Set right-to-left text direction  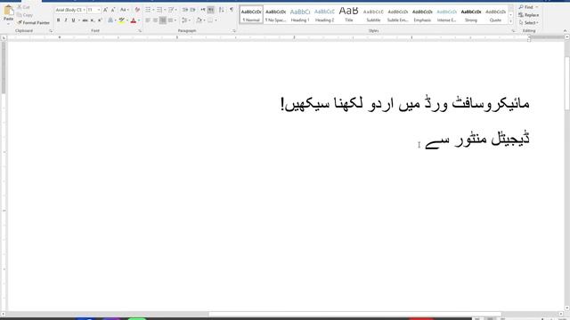pyautogui.click(x=211, y=10)
